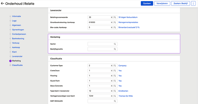The height and width of the screenshot is (104, 198).
Task: Select the Marketing section in sidebar
Action: coord(16,61)
